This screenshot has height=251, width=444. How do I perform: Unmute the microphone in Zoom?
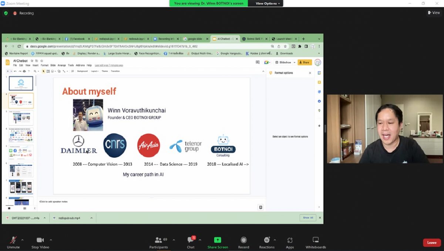click(x=13, y=242)
